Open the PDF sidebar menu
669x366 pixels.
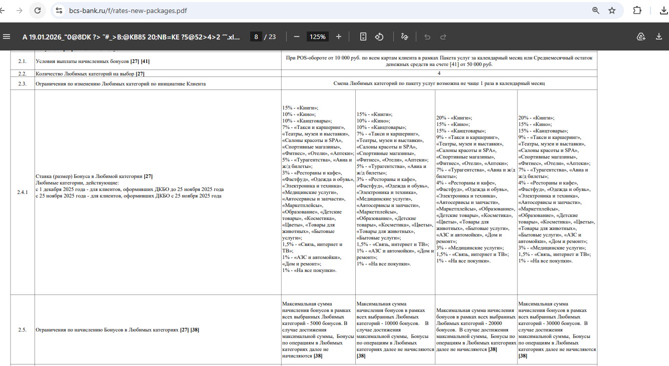click(7, 36)
